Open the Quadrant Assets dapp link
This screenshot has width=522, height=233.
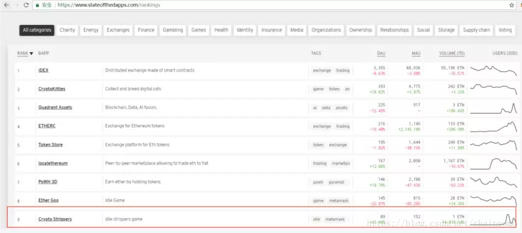(x=55, y=108)
